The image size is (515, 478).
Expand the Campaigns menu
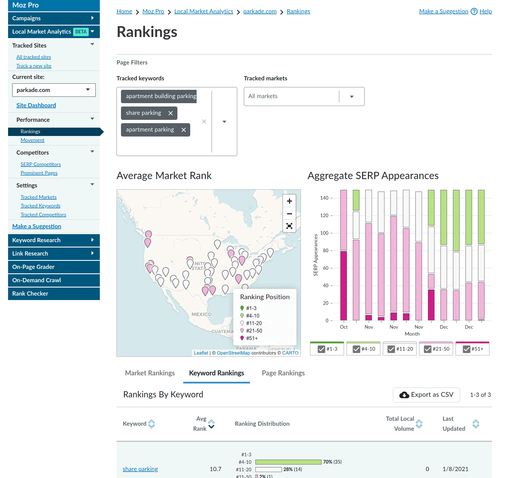(x=54, y=18)
